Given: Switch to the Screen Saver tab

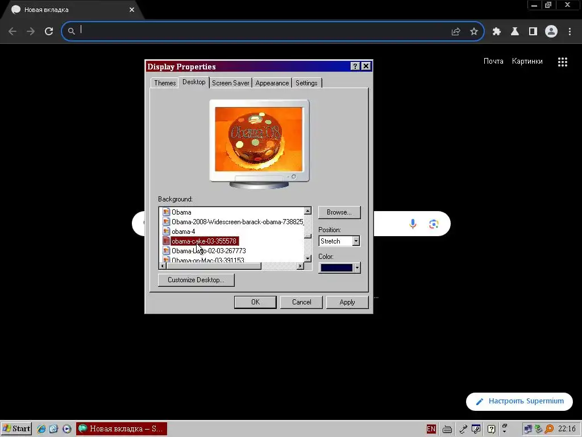Looking at the screenshot, I should click(231, 83).
